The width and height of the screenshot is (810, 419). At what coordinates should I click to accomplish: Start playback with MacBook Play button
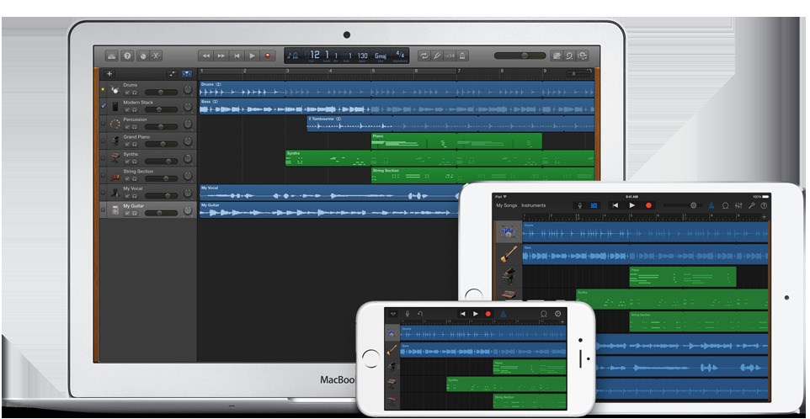(x=252, y=56)
